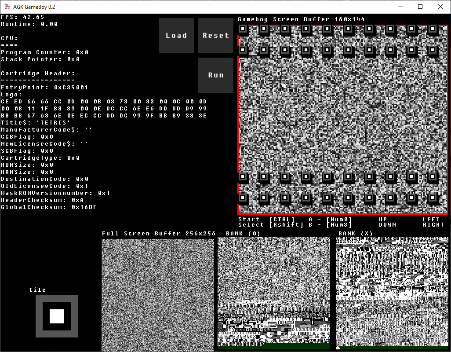This screenshot has width=451, height=352.
Task: Click the BANK (0) tile memory view
Action: (274, 293)
